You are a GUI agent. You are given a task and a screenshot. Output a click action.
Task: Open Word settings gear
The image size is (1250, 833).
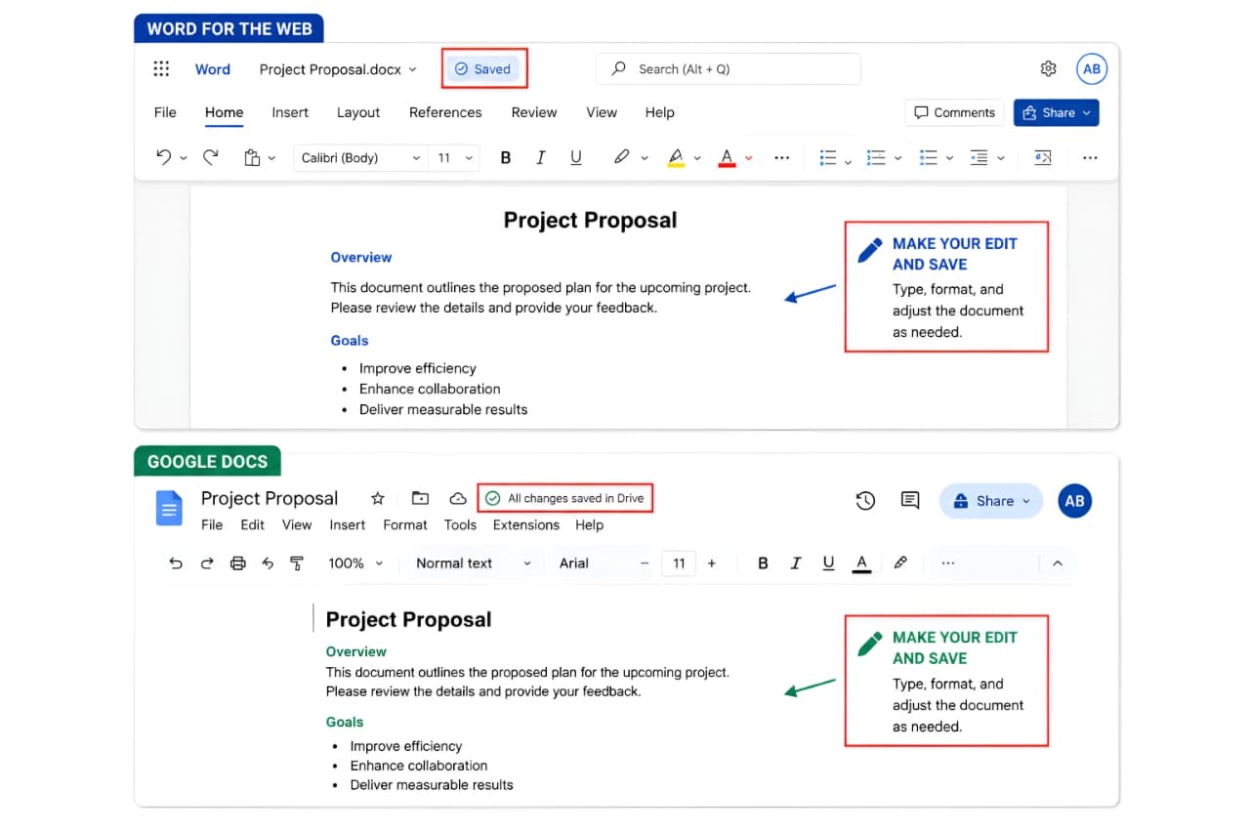1048,68
